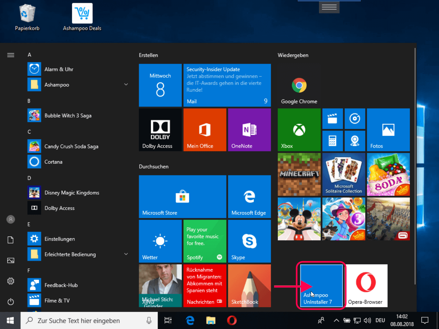
Task: Activate the Cortana microphone in search box
Action: point(149,320)
